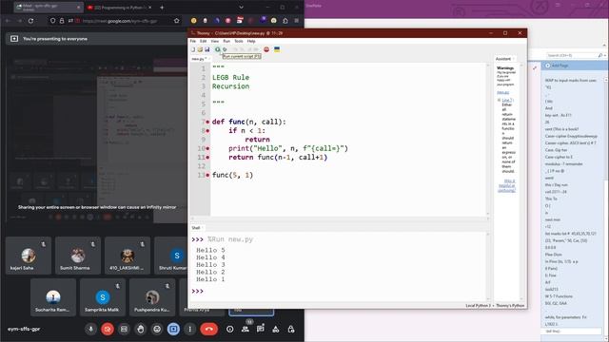Click 'You're presenting to everyone' banner icon
Viewport: 609px width, 342px height.
[14, 39]
